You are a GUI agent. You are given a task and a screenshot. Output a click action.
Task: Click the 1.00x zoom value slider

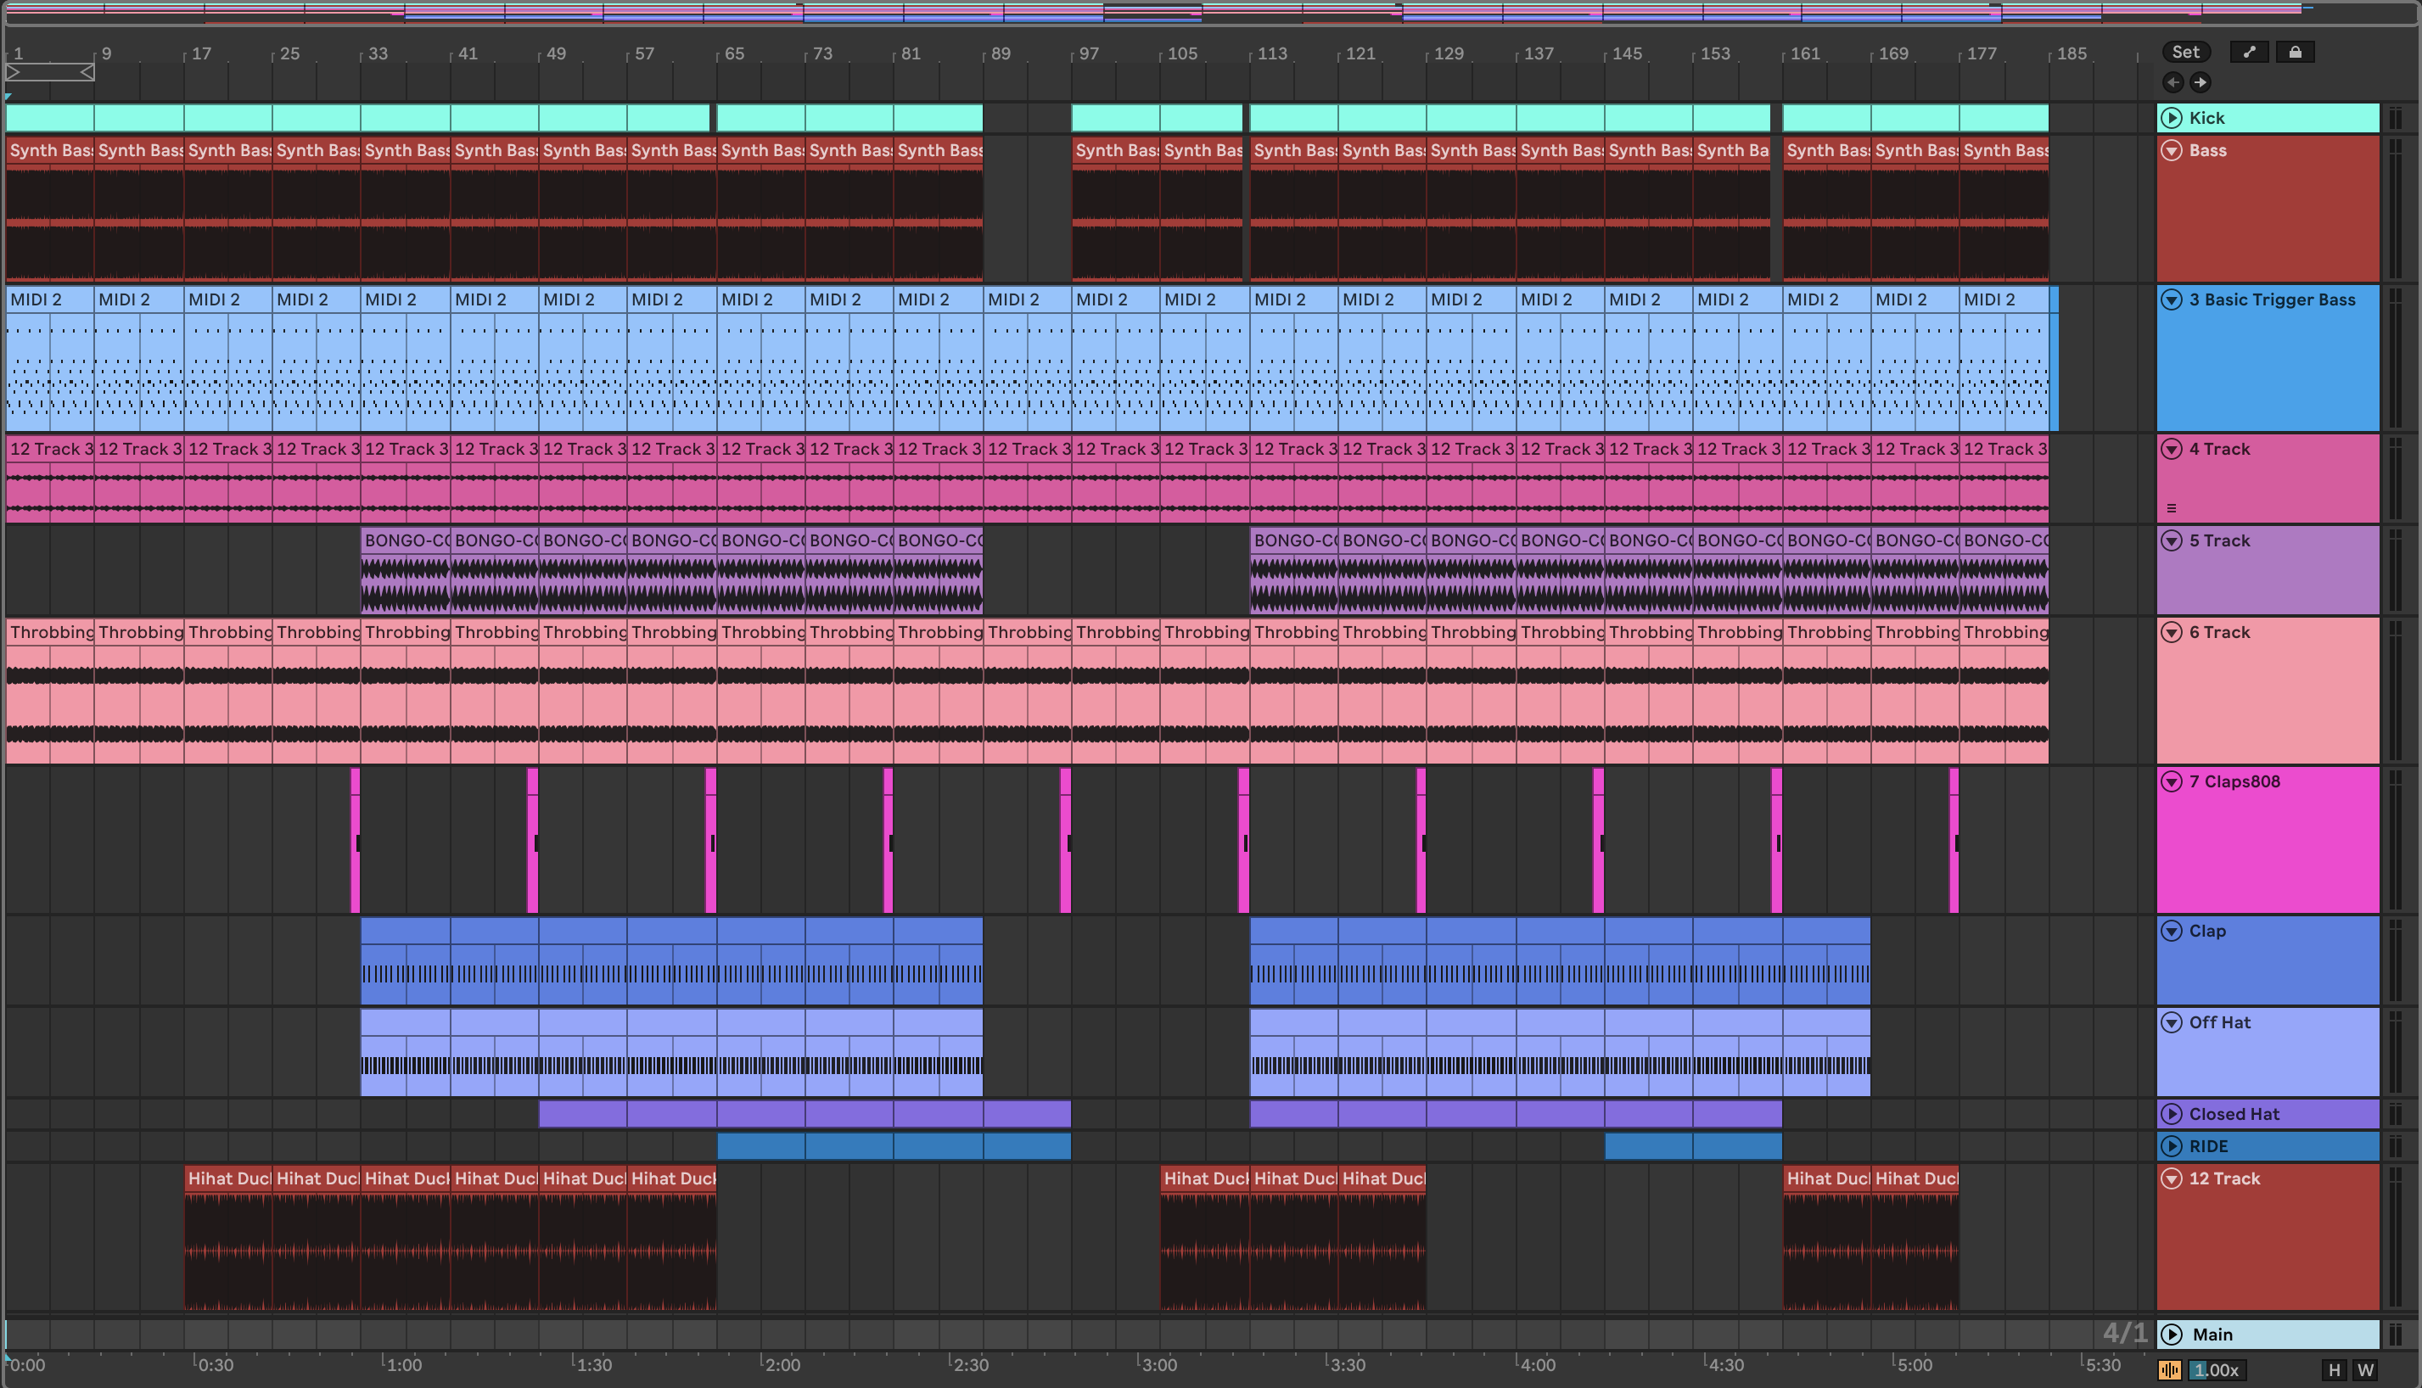coord(2217,1371)
